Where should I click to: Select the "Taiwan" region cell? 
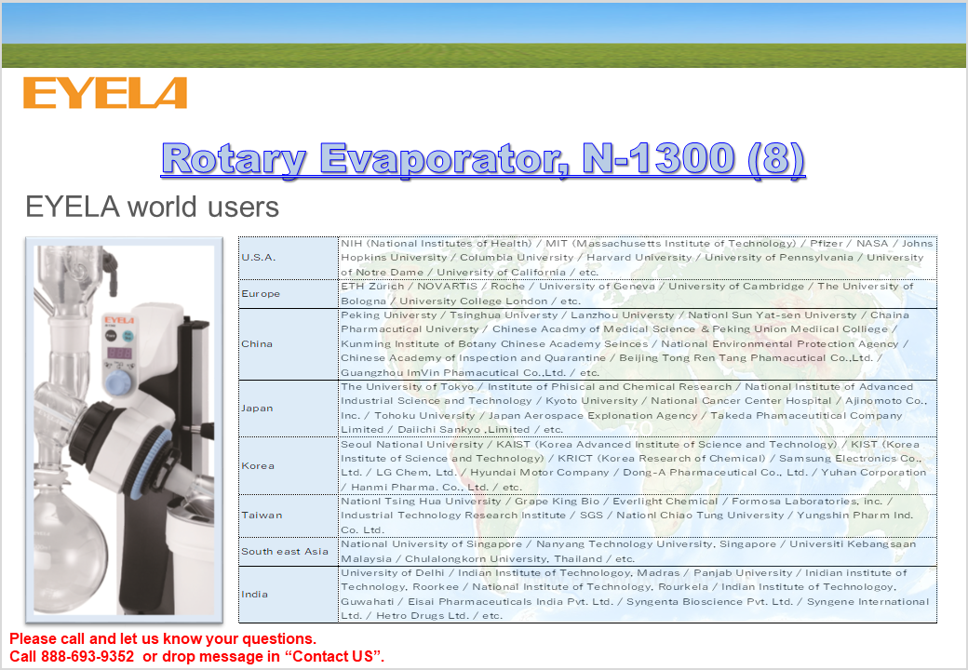point(289,516)
